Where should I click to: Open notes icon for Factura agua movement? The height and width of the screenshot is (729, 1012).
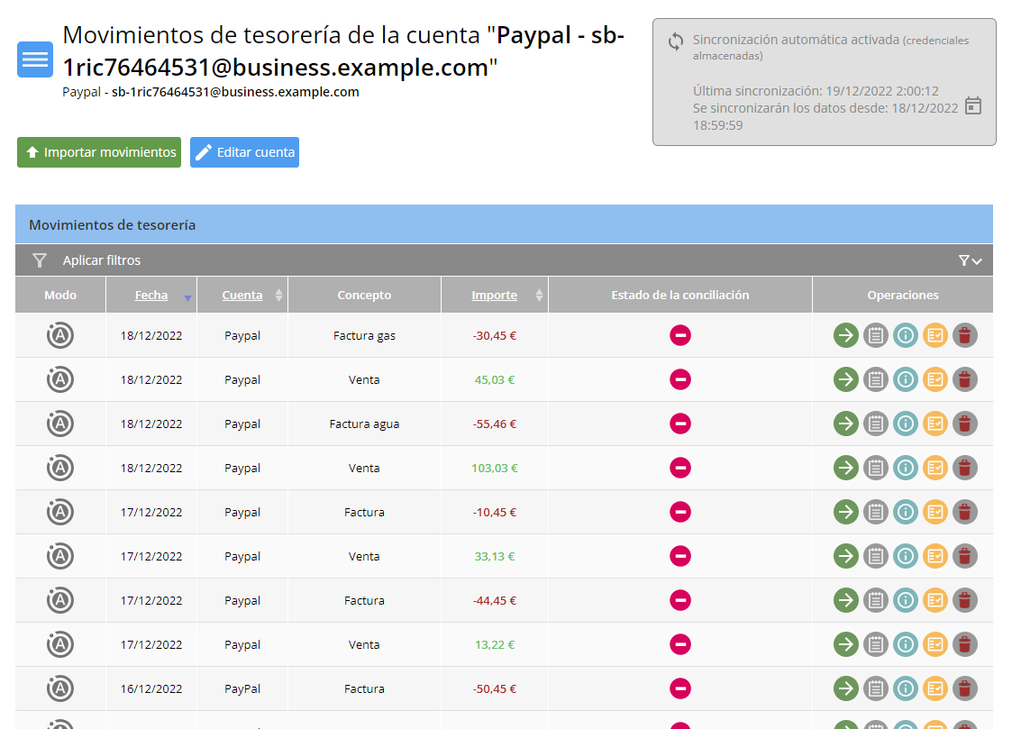point(875,424)
